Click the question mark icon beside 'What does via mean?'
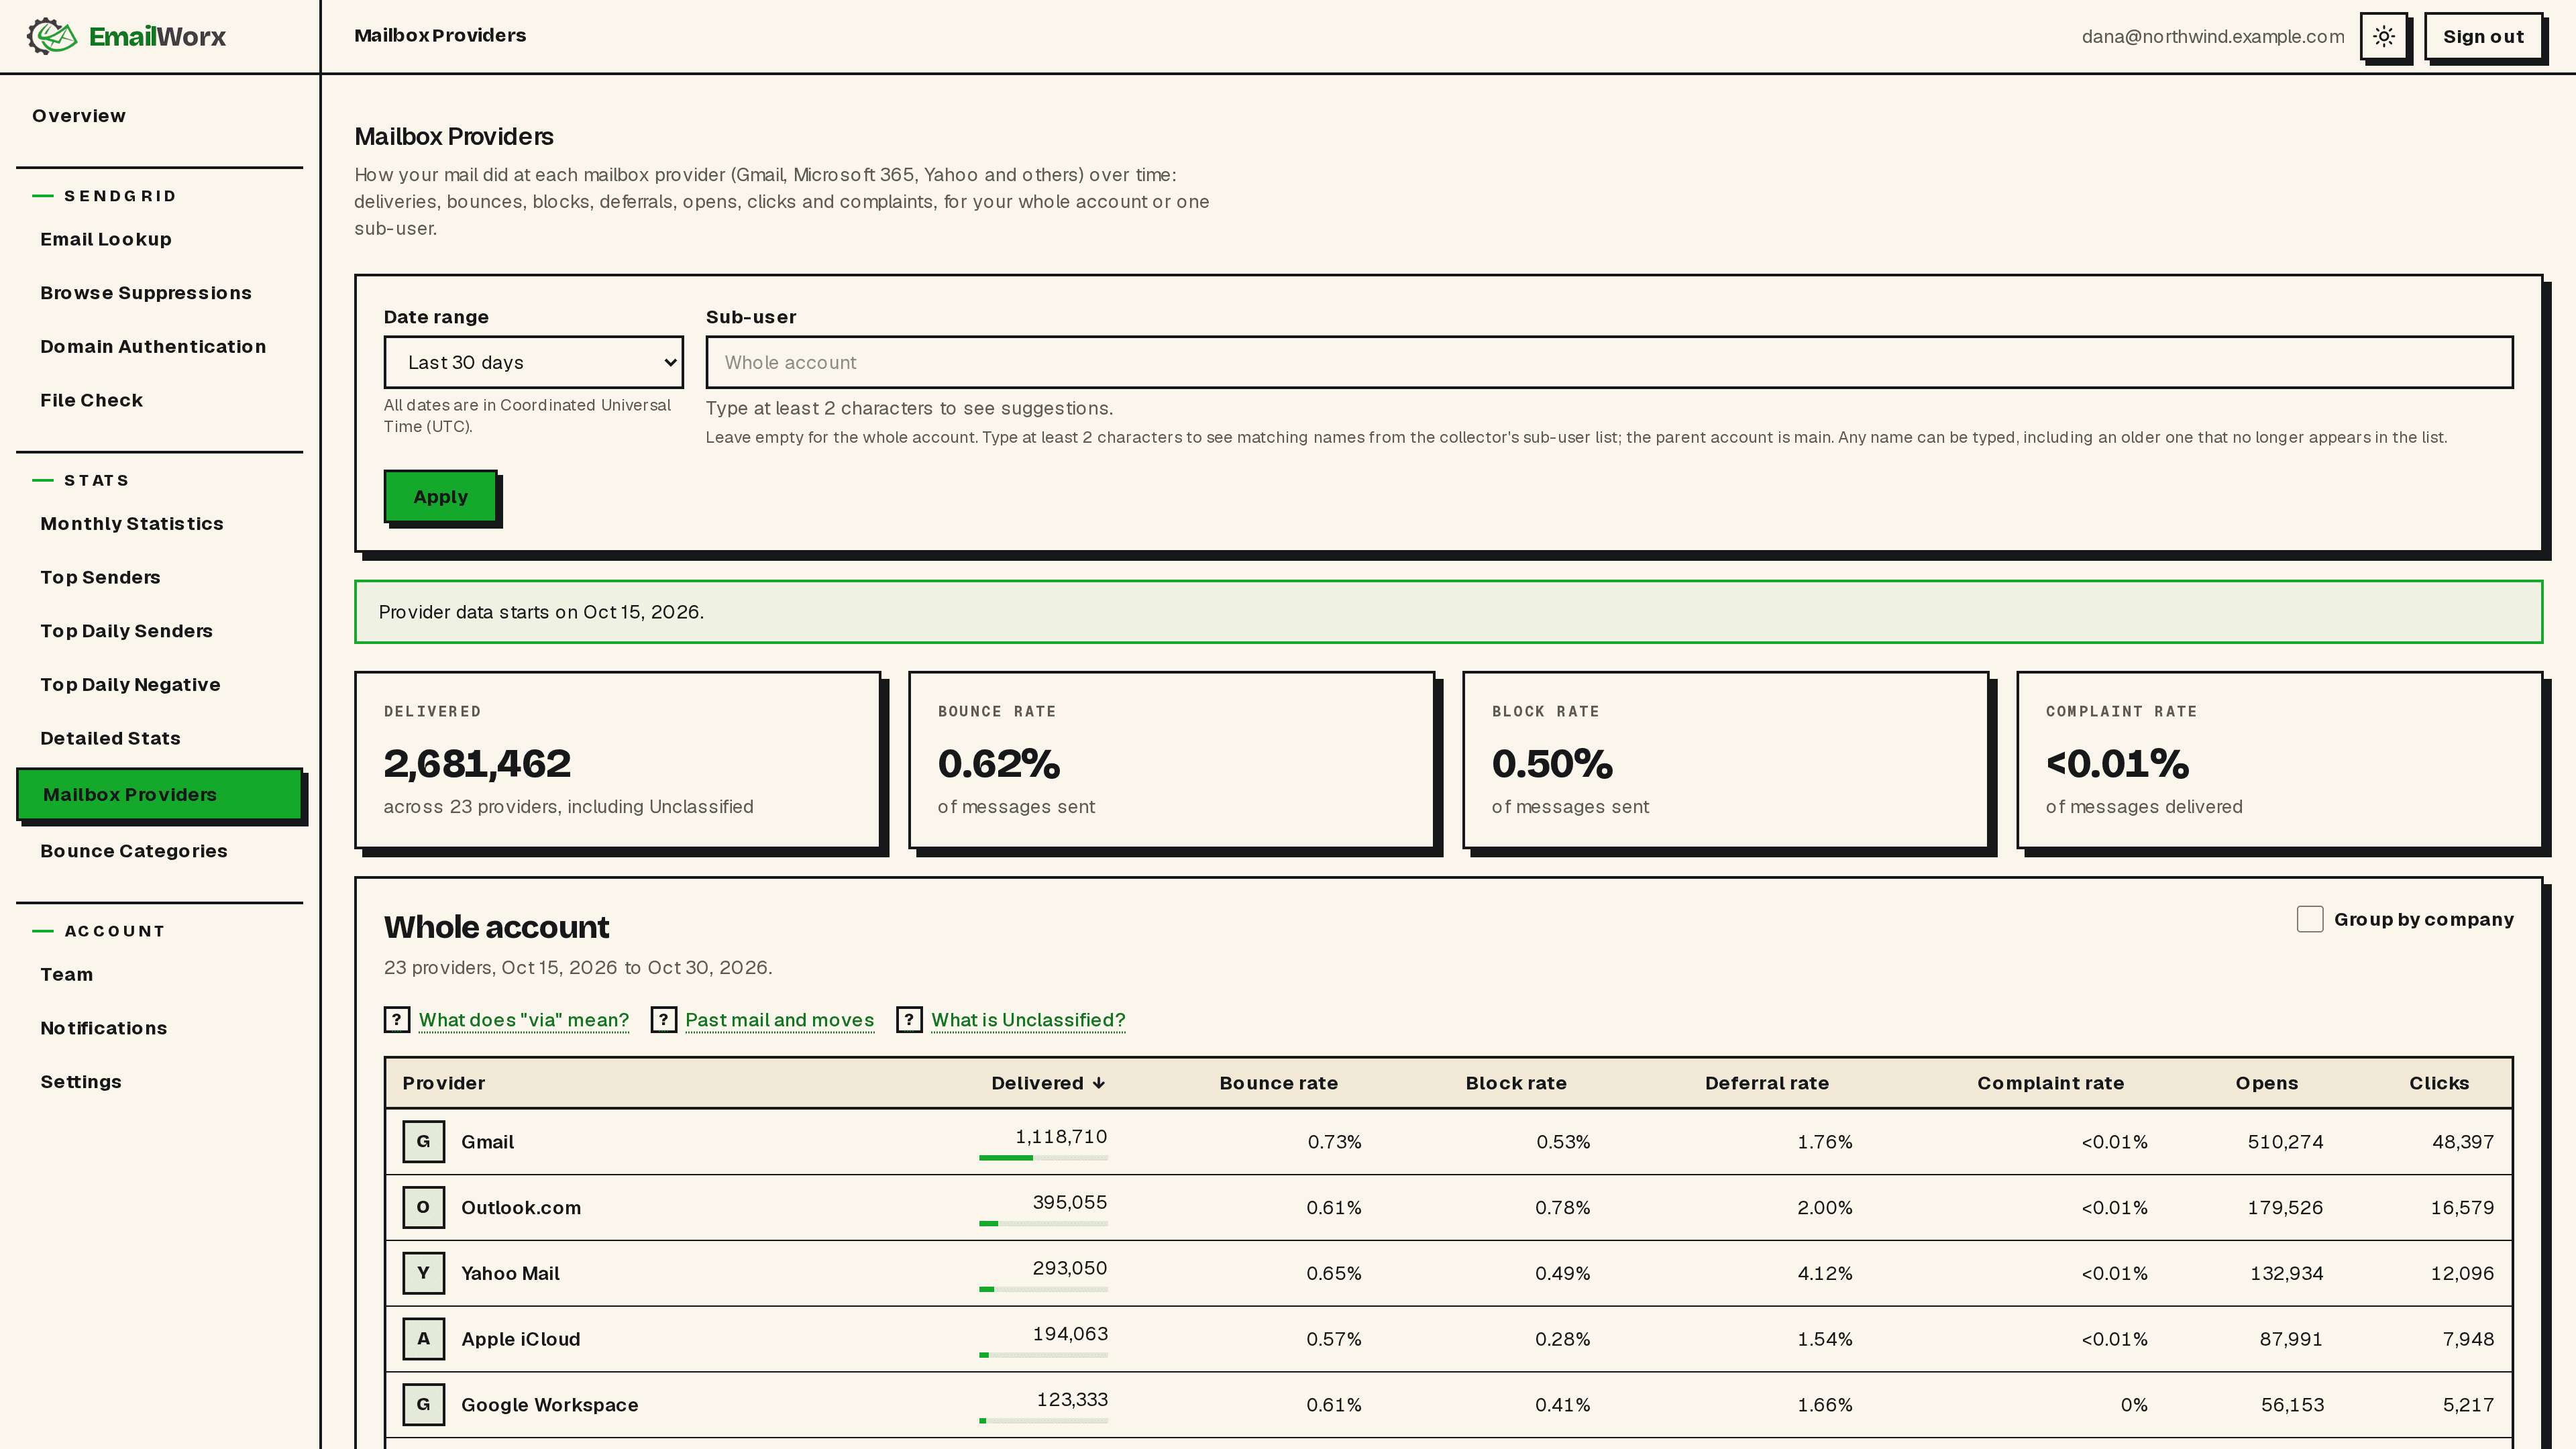 (x=397, y=1019)
